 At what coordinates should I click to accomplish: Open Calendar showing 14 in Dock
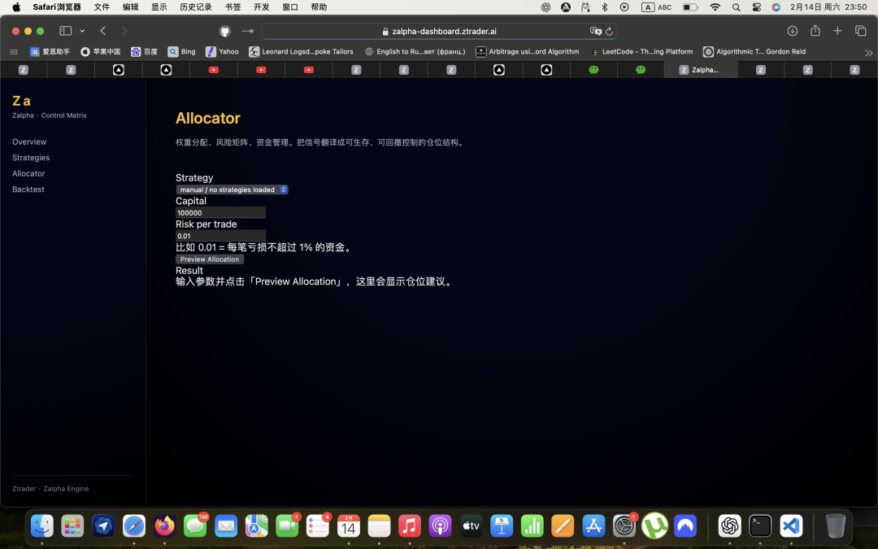pos(348,526)
